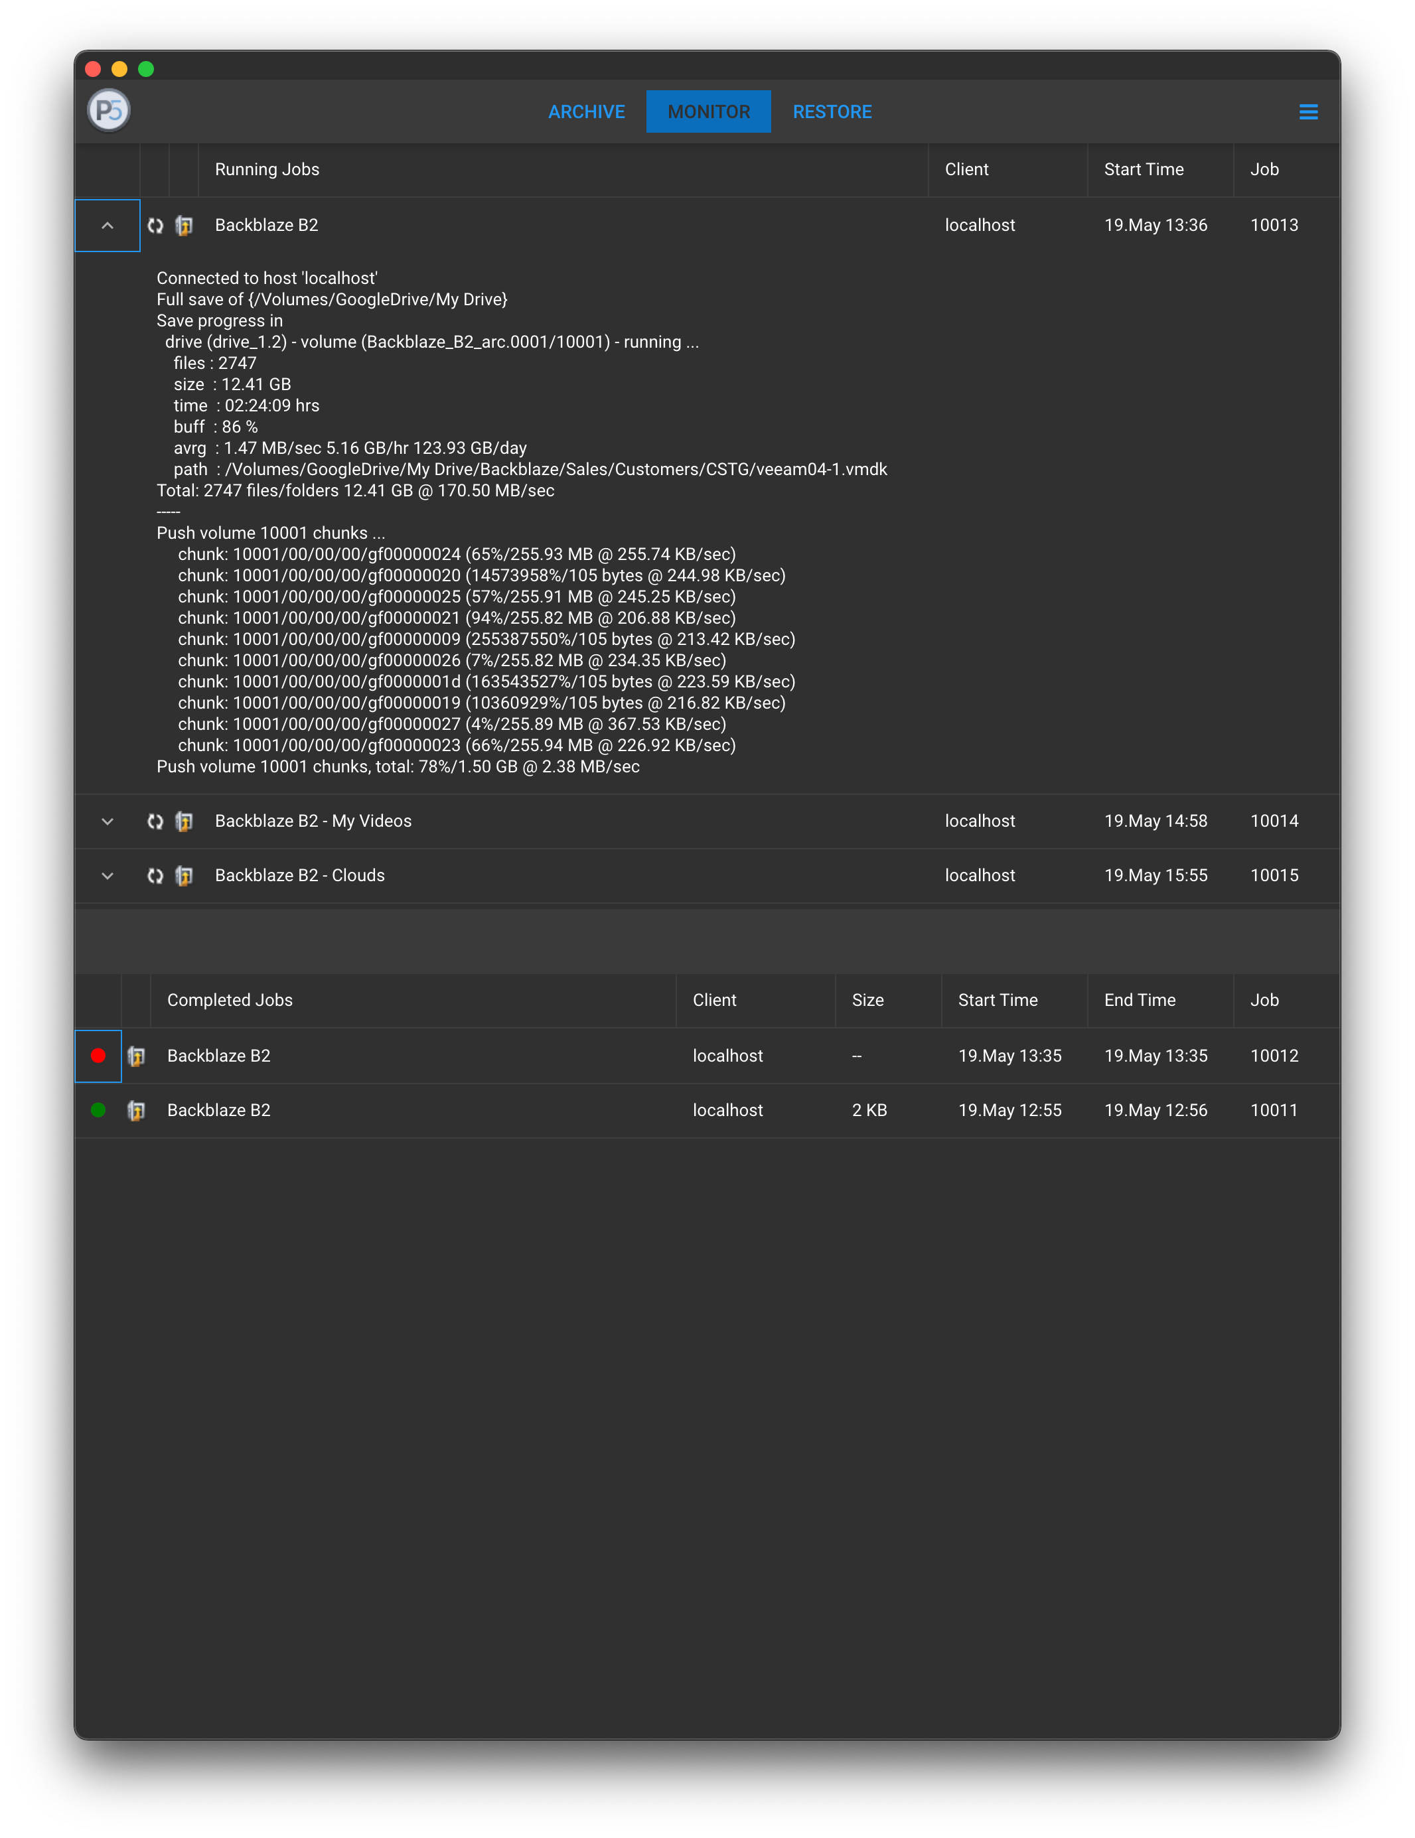The image size is (1415, 1838).
Task: Click the 'buff : 86 %' line
Action: click(x=216, y=427)
